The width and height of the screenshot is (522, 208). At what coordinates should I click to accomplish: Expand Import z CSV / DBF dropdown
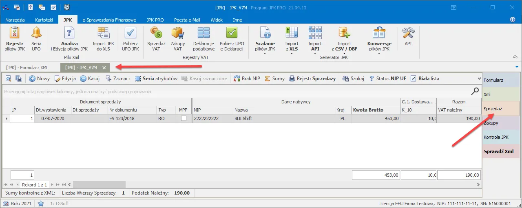coord(344,53)
